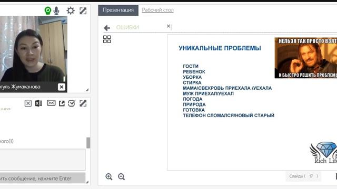This screenshot has height=189, width=337.
Task: Click the МУЖ ПРИЕХАЛ/УЕХАЛ line
Action: pyautogui.click(x=208, y=93)
